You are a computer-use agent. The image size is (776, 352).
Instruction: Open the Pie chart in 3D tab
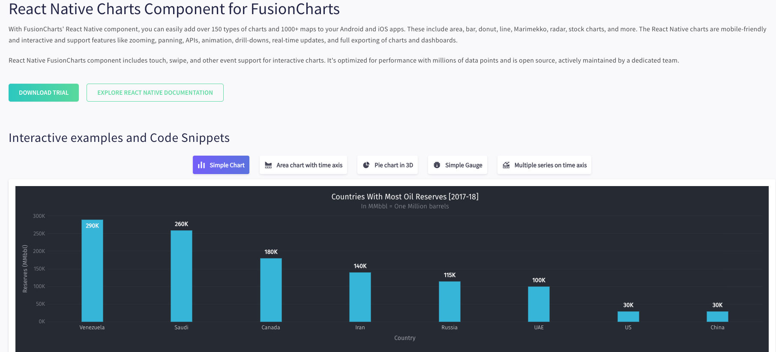click(388, 165)
